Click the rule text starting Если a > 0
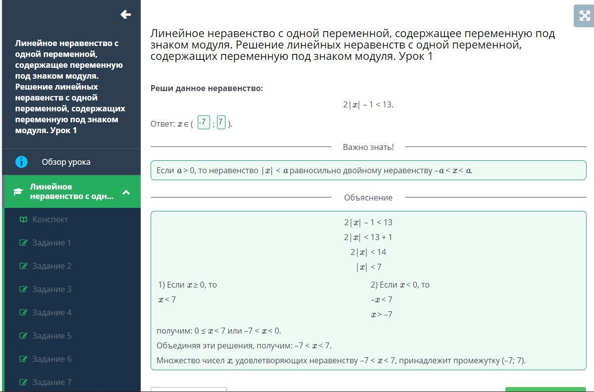The height and width of the screenshot is (392, 594). pyautogui.click(x=315, y=171)
